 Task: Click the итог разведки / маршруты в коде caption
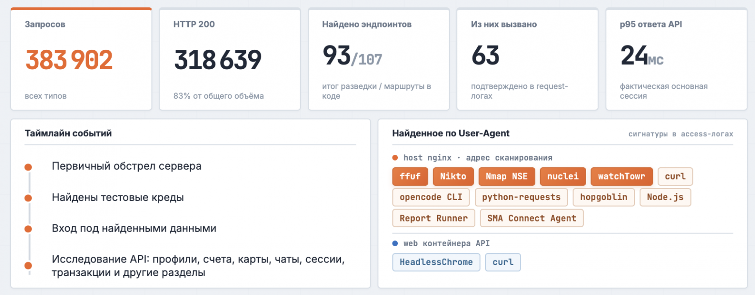[x=377, y=91]
